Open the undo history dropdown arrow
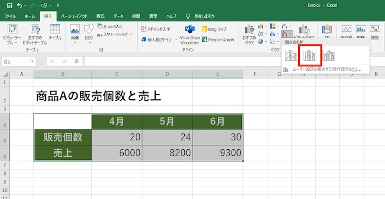 point(25,5)
